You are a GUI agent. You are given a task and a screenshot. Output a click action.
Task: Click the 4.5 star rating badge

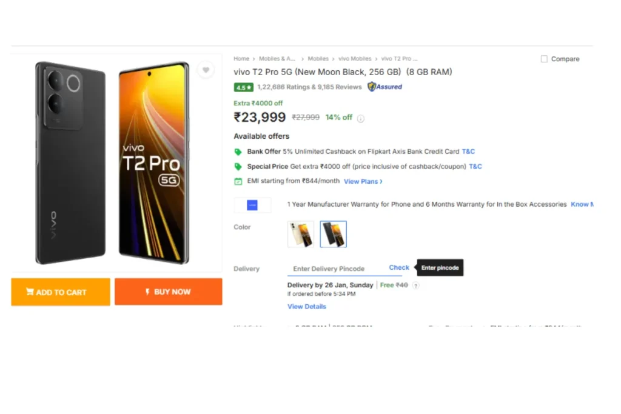point(243,87)
